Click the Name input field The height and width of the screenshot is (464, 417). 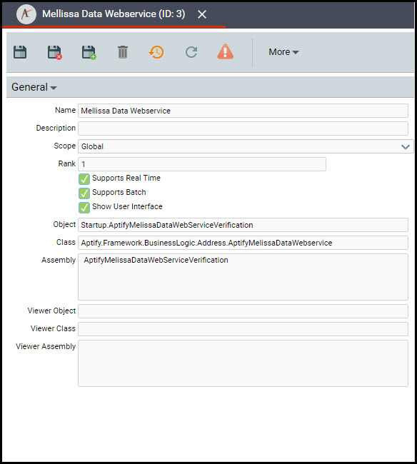243,111
